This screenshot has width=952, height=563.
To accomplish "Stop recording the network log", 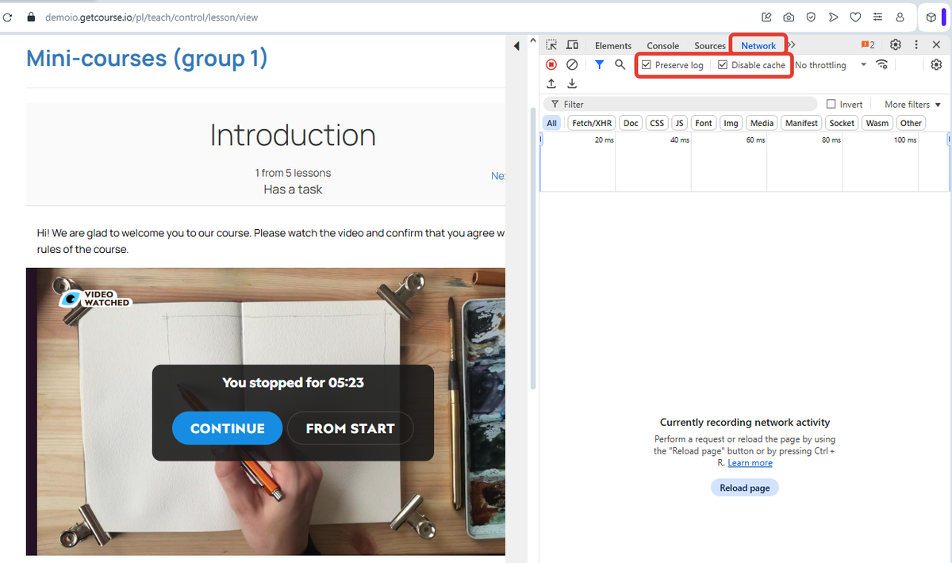I will click(x=551, y=65).
